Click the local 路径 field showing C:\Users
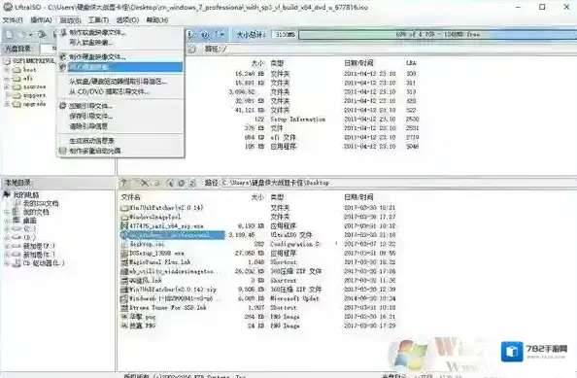The height and width of the screenshot is (378, 577). [399, 183]
